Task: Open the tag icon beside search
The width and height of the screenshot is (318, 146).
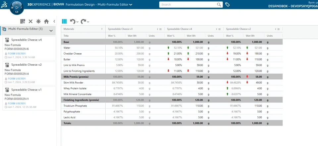Action: [x=227, y=4]
